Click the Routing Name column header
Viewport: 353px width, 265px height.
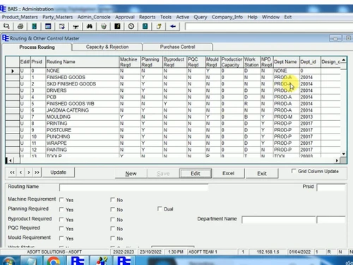click(x=82, y=62)
